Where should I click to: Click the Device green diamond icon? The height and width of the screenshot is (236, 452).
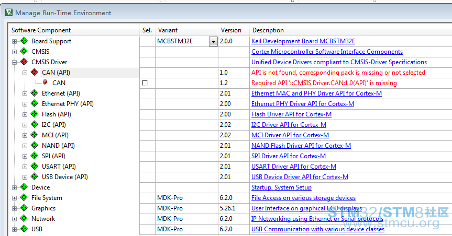pyautogui.click(x=24, y=187)
